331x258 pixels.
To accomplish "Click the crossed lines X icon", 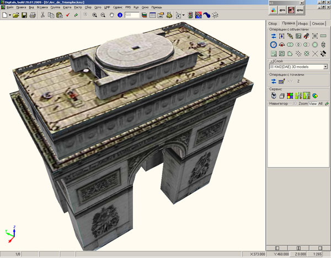I will (x=315, y=53).
